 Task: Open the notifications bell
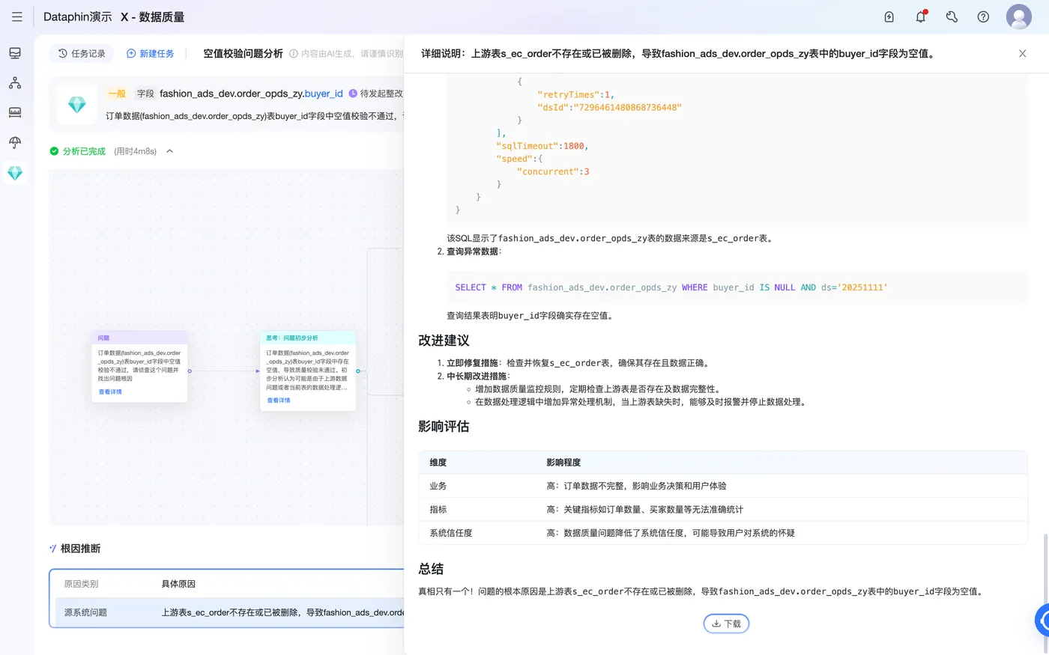(921, 16)
